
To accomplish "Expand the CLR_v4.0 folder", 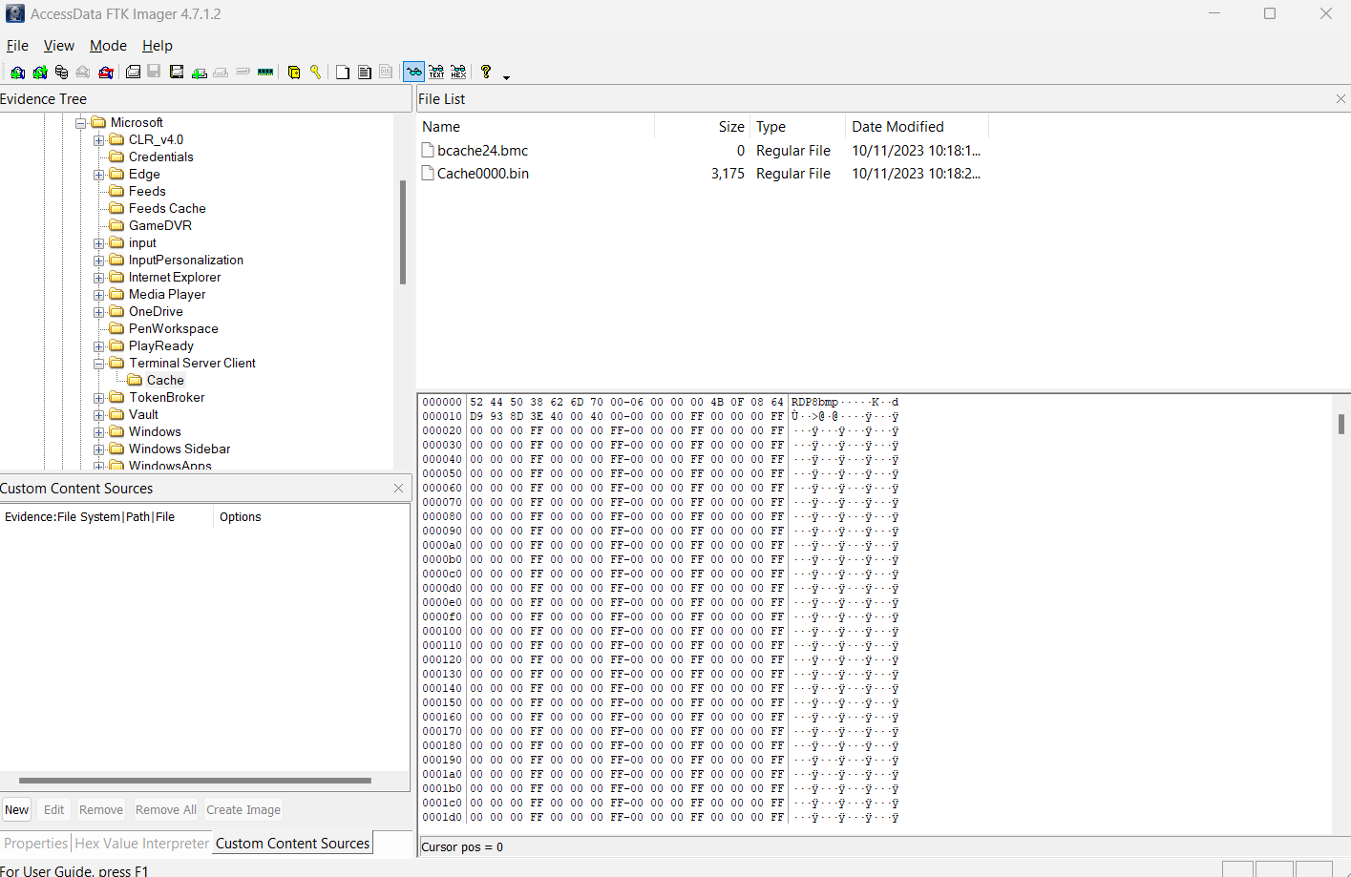I will click(99, 140).
